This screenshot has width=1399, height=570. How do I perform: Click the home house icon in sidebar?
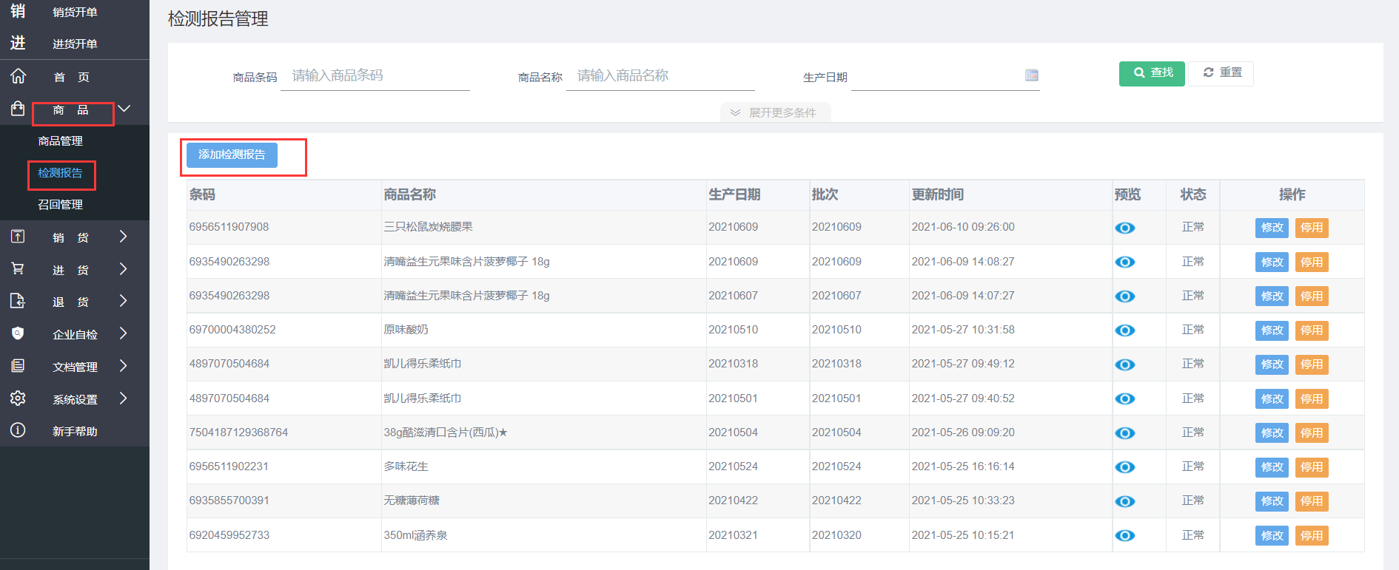click(18, 76)
